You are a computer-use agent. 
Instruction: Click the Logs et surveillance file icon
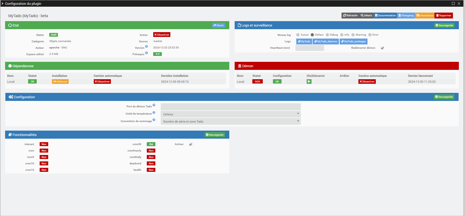pyautogui.click(x=239, y=25)
